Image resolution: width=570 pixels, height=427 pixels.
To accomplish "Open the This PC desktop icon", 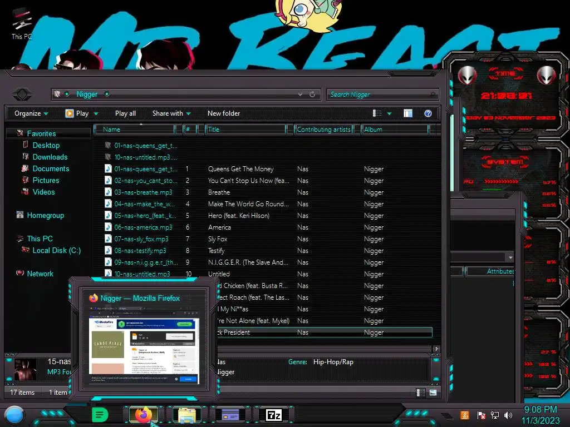I will pyautogui.click(x=22, y=23).
